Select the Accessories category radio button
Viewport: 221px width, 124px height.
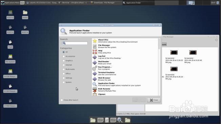[x=64, y=56]
